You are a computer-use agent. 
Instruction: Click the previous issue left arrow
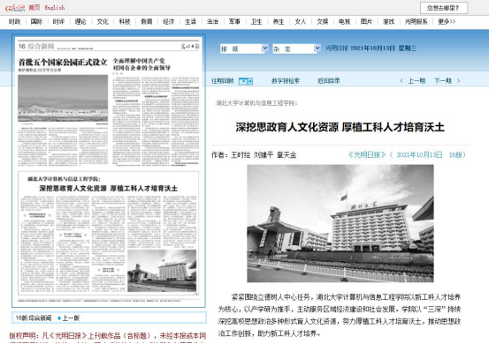coord(401,81)
